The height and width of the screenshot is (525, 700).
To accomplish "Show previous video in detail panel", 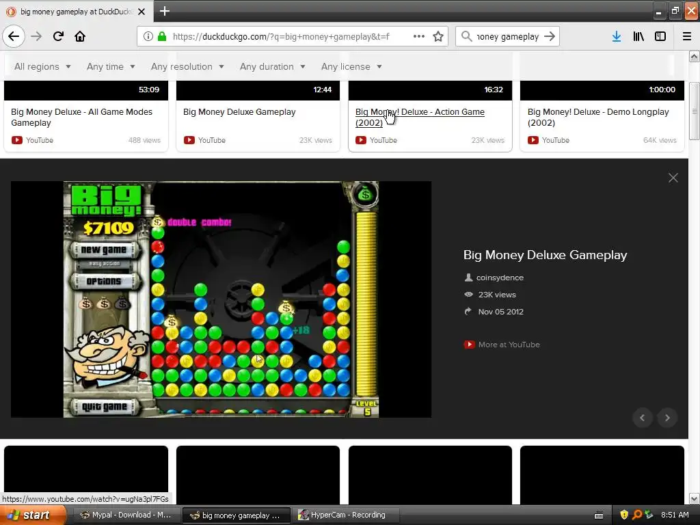I will pos(643,418).
